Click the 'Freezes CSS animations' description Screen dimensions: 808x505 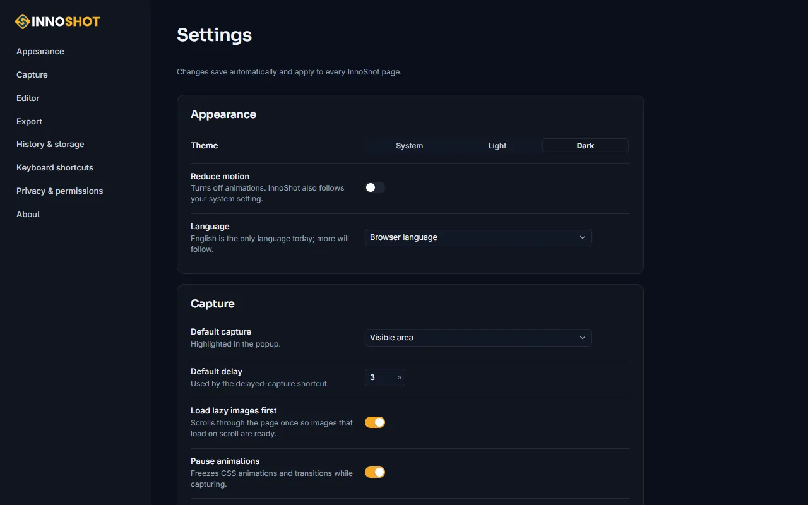click(x=271, y=478)
